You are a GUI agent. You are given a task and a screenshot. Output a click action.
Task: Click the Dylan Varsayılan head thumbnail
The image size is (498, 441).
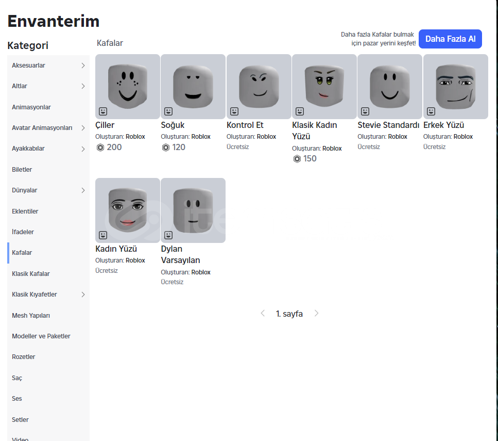click(x=193, y=210)
